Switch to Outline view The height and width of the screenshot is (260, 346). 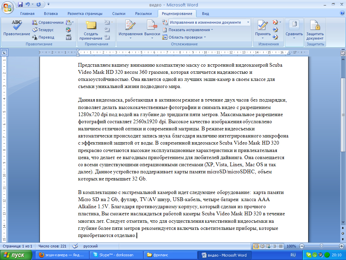coord(274,246)
